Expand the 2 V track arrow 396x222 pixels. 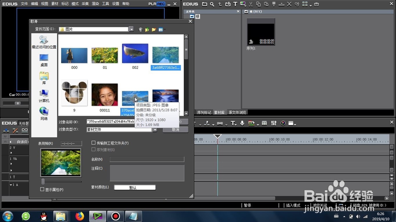click(11, 153)
